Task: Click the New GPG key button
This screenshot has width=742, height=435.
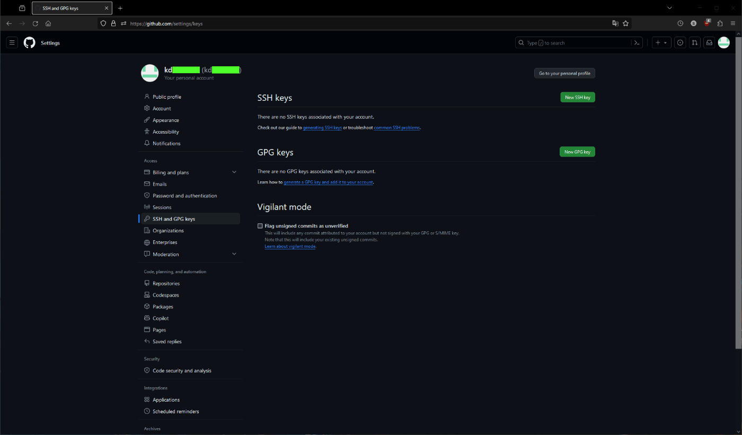Action: (577, 152)
